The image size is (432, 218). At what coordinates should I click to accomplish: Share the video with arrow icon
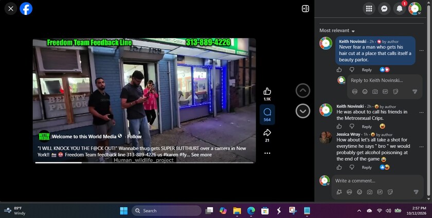coord(267,133)
